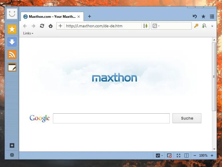Click the Google logo
Viewport: 222px width, 167px height.
(40, 118)
